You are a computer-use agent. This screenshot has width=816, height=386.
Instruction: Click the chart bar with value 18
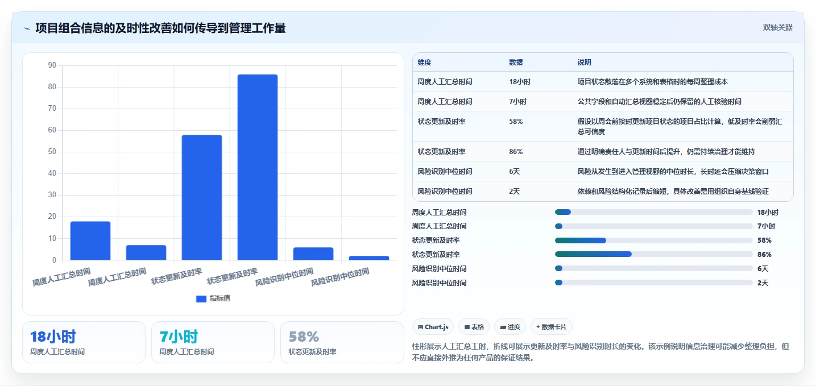pos(90,241)
